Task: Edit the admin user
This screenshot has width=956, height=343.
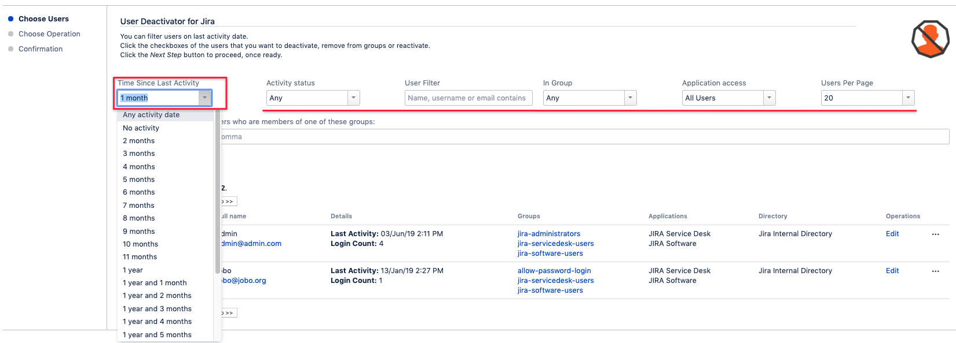Action: (x=892, y=234)
